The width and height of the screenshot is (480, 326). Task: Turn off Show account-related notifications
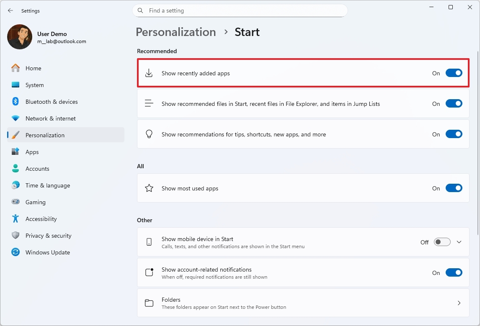[454, 272]
